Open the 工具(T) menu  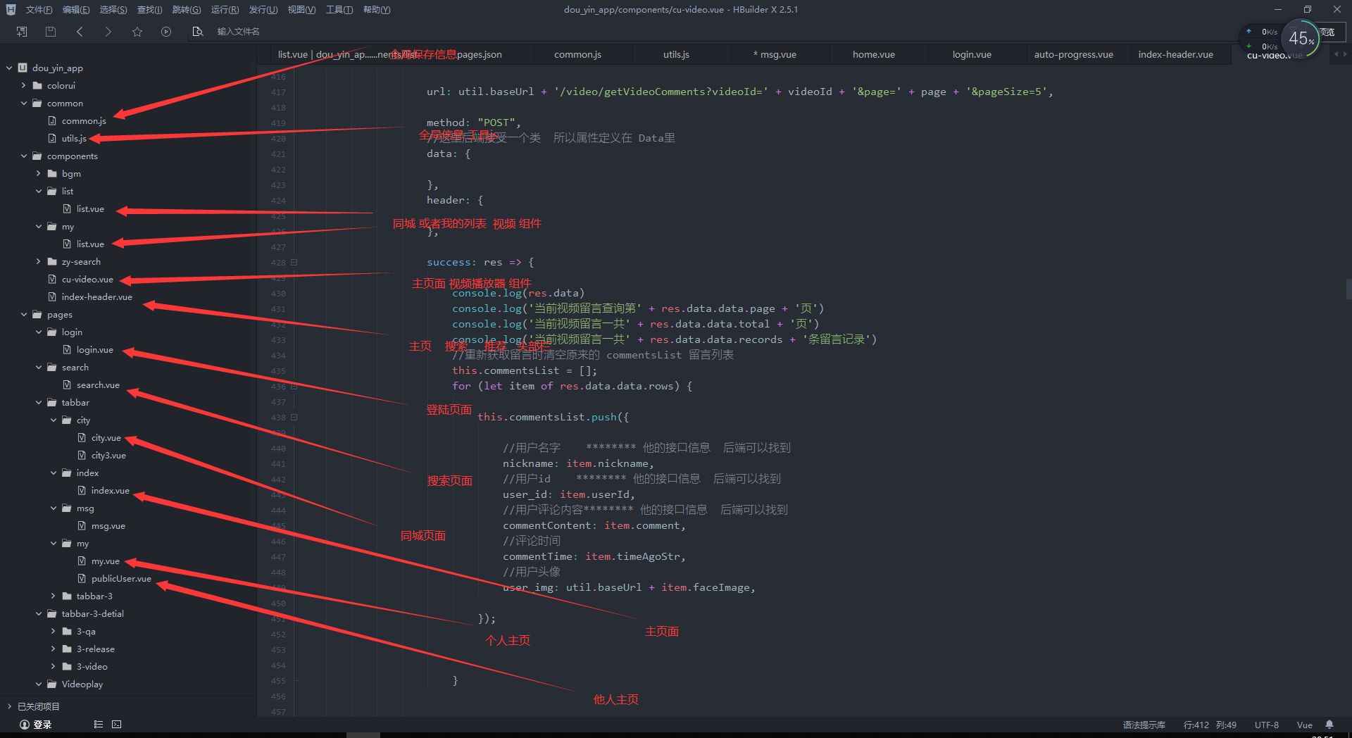(x=339, y=10)
